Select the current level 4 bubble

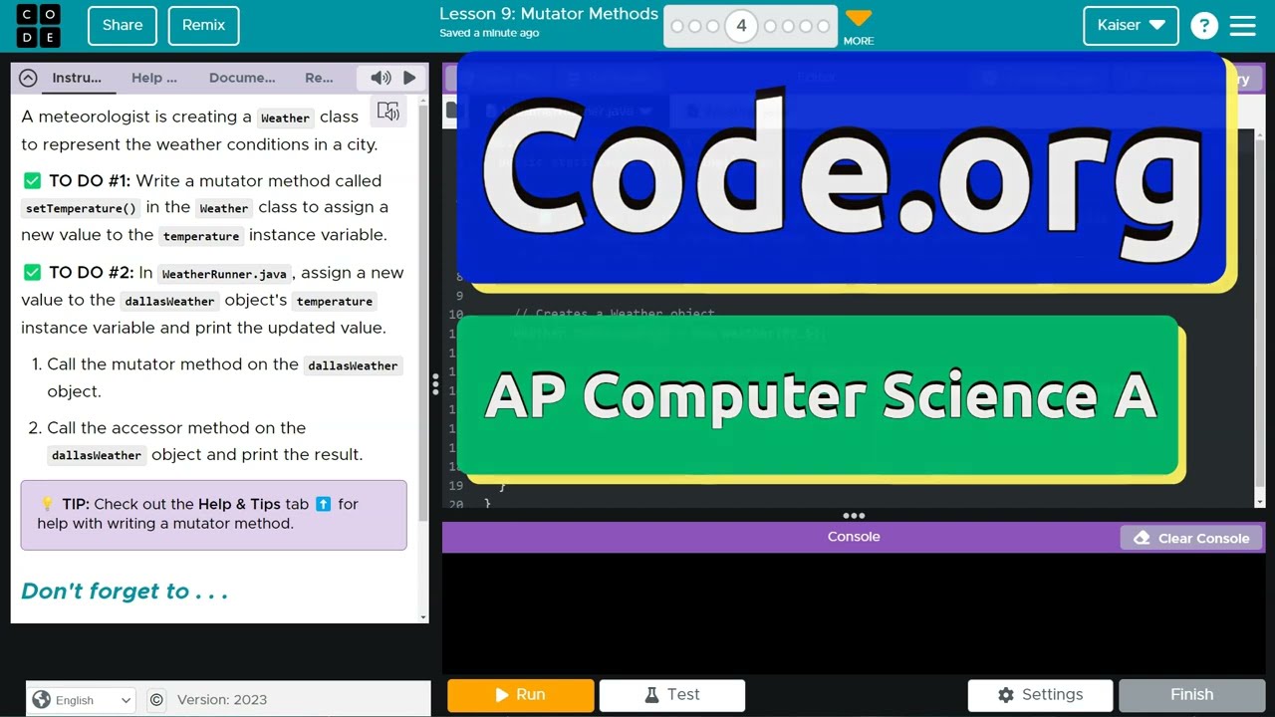point(741,26)
